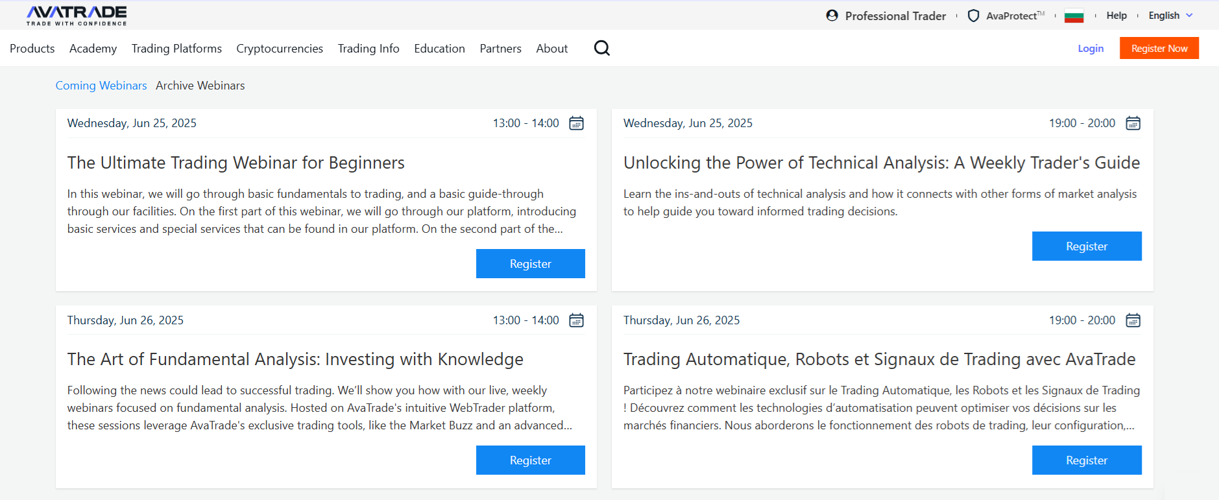This screenshot has width=1219, height=500.
Task: Click the Professional Trader user icon
Action: click(x=832, y=16)
